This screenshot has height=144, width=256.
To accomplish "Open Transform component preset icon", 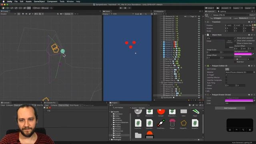I will [x=252, y=22].
